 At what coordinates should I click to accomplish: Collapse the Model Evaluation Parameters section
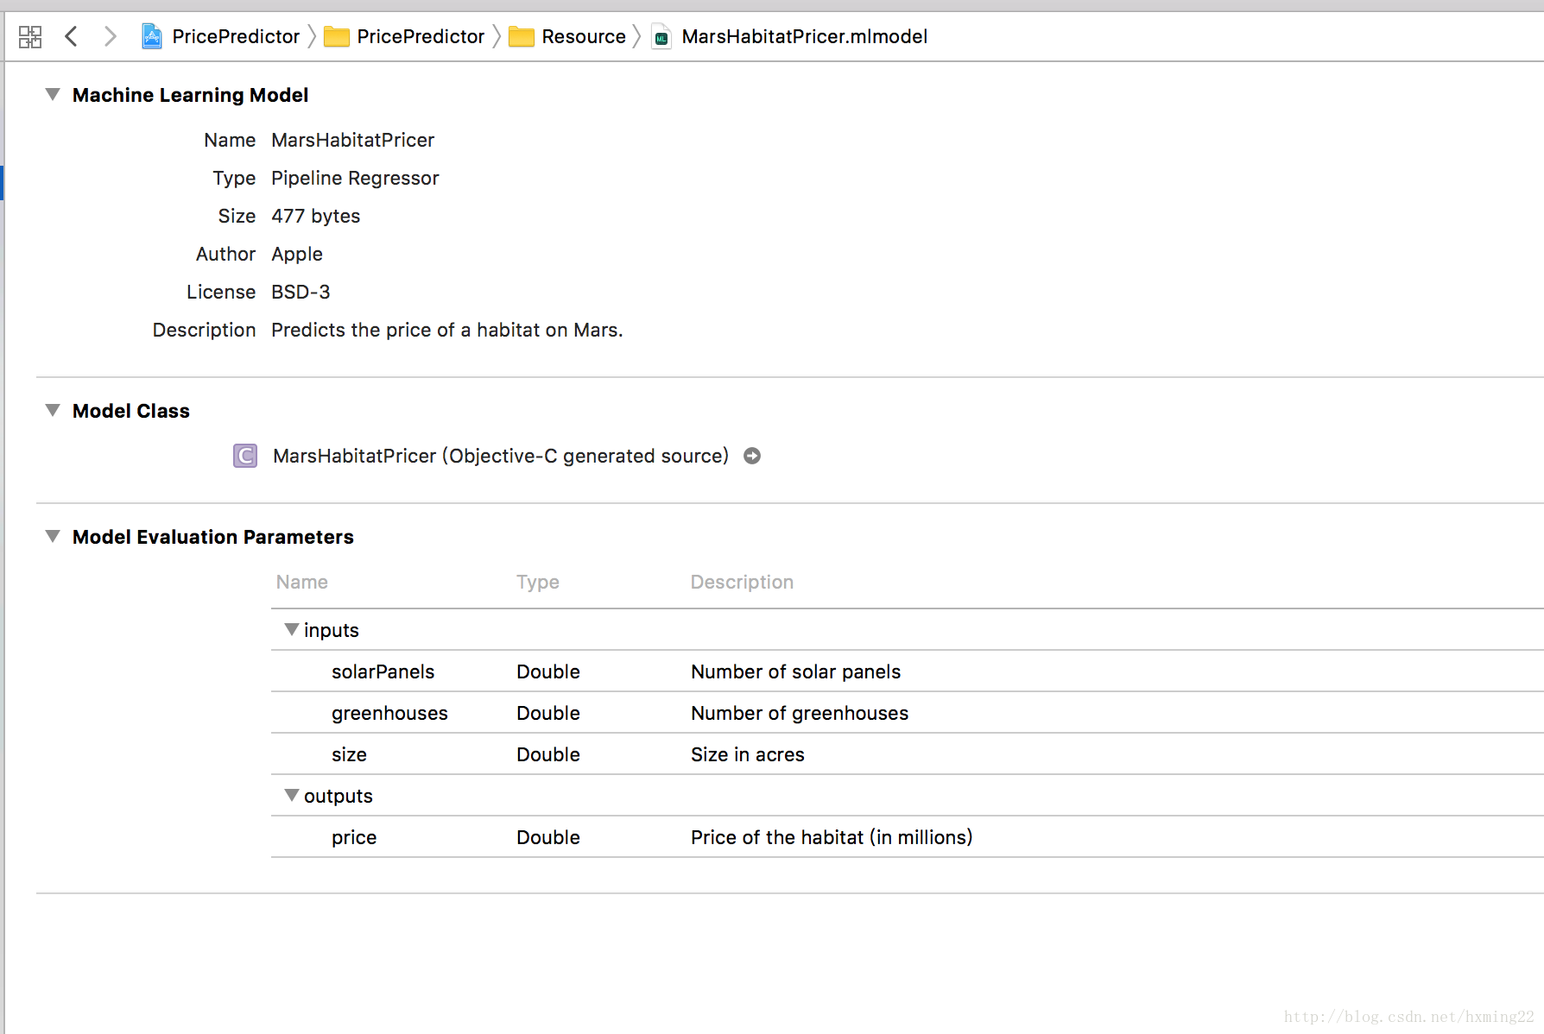coord(53,536)
